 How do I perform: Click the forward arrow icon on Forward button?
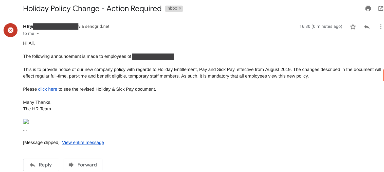pos(71,165)
